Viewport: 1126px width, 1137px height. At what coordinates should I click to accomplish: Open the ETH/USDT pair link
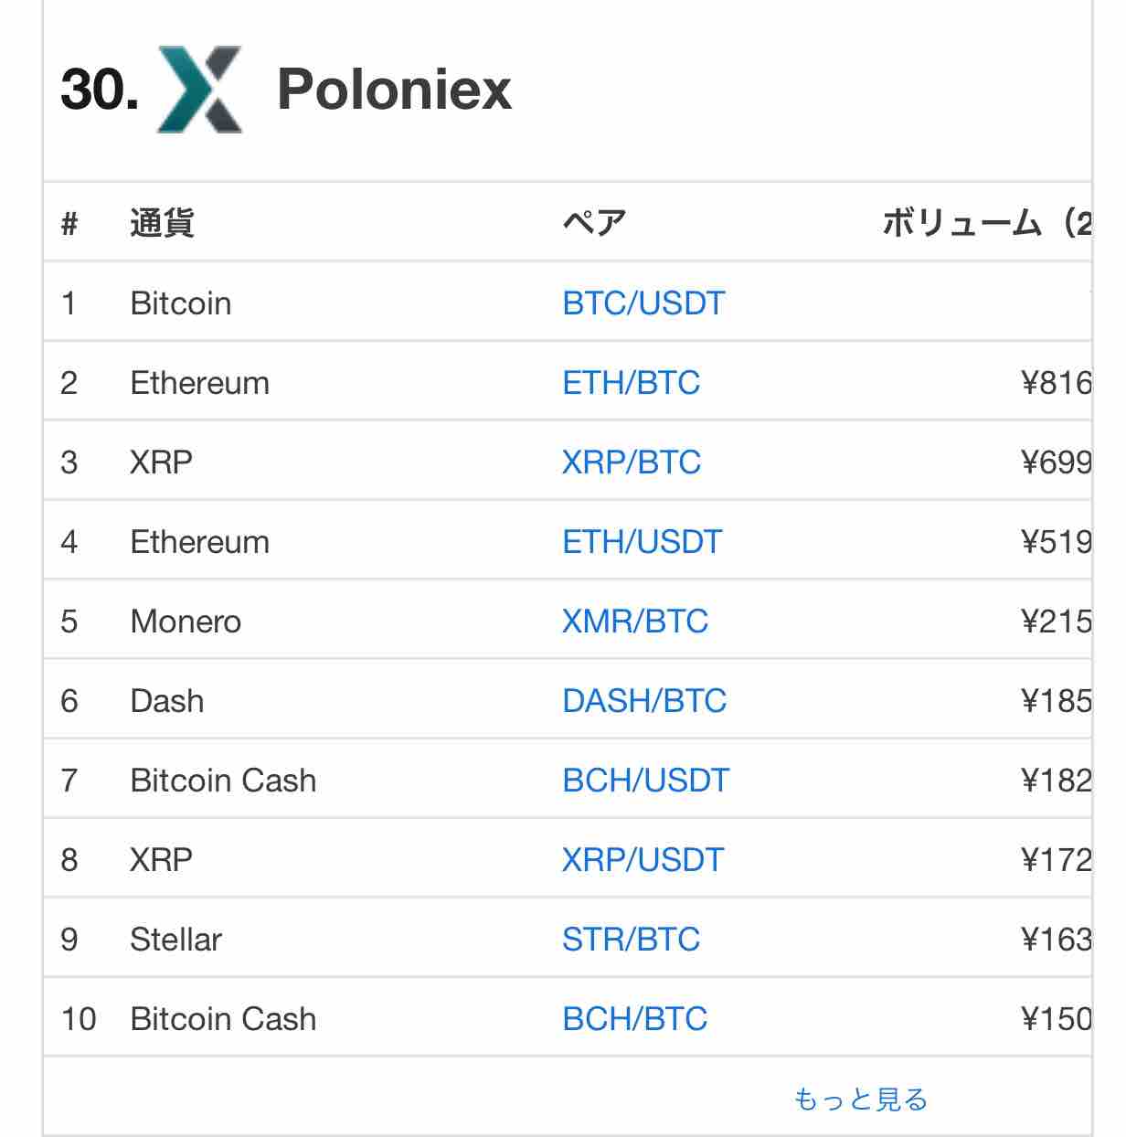tap(642, 541)
